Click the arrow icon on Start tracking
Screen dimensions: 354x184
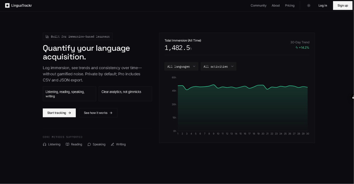(70, 113)
